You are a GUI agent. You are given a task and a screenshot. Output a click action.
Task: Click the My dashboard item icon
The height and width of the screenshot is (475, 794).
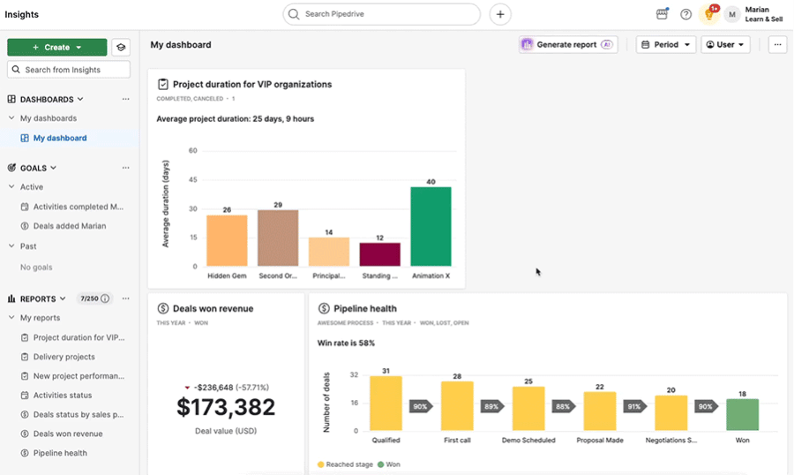tap(25, 138)
